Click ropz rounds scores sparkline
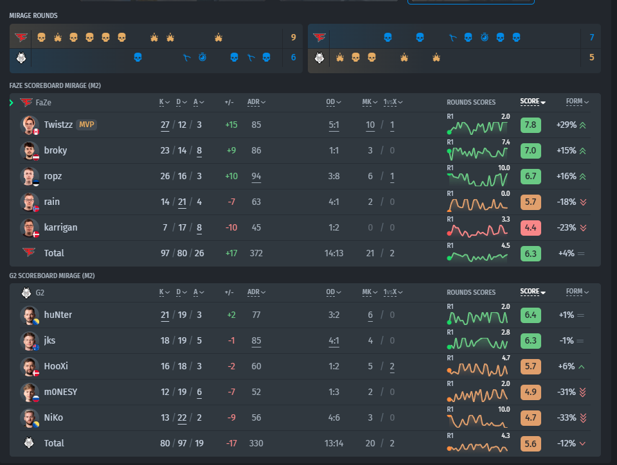 pyautogui.click(x=478, y=179)
